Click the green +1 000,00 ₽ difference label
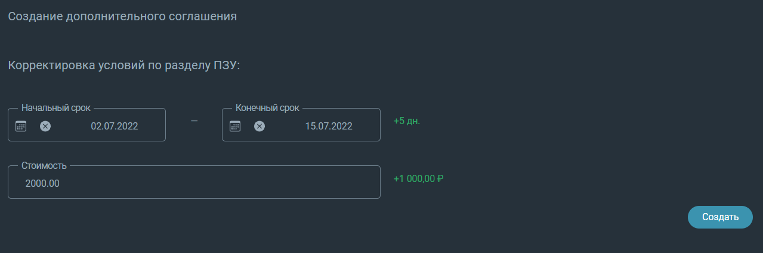763x253 pixels. click(419, 178)
